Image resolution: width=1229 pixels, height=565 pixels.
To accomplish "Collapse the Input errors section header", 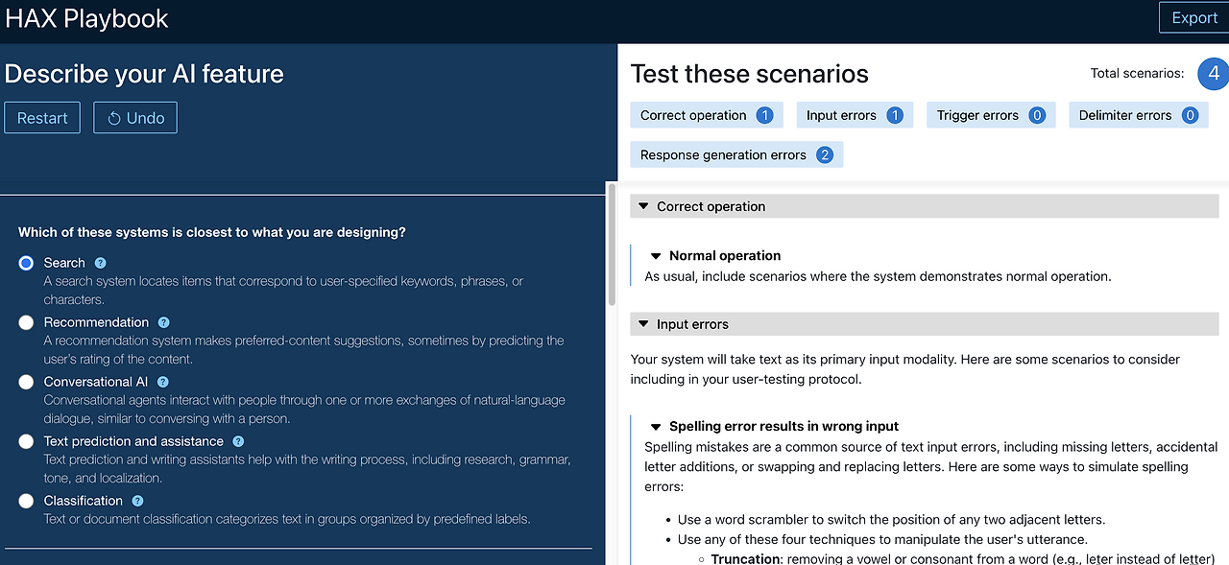I will tap(643, 324).
